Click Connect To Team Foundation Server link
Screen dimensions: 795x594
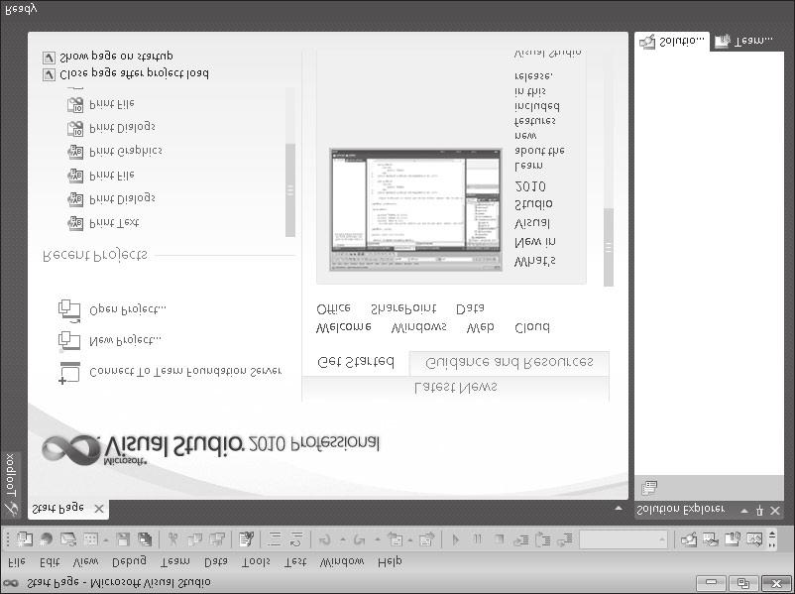click(x=185, y=371)
